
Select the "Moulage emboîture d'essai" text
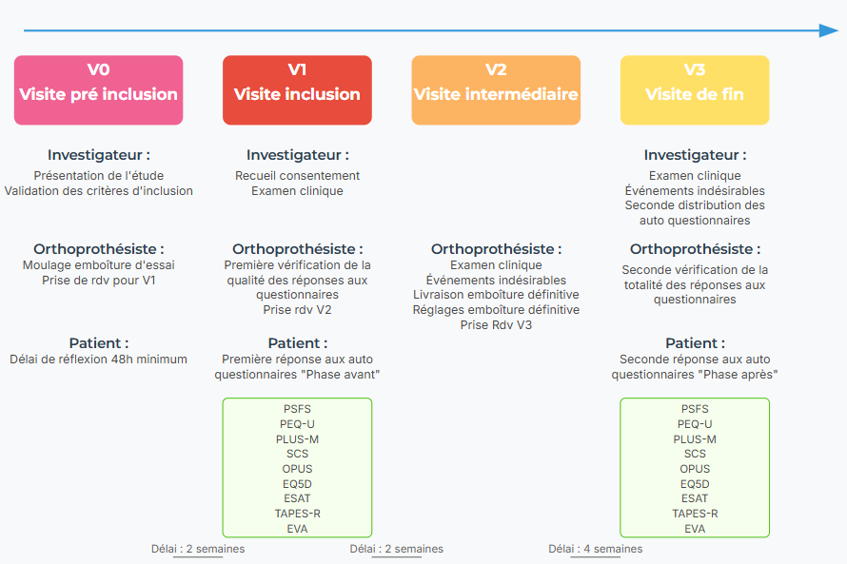[98, 265]
